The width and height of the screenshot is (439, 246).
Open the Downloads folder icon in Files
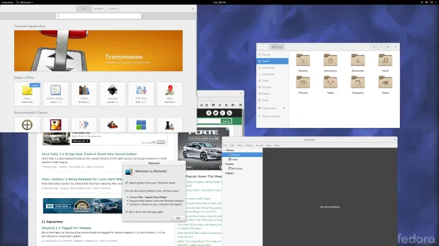pos(358,60)
